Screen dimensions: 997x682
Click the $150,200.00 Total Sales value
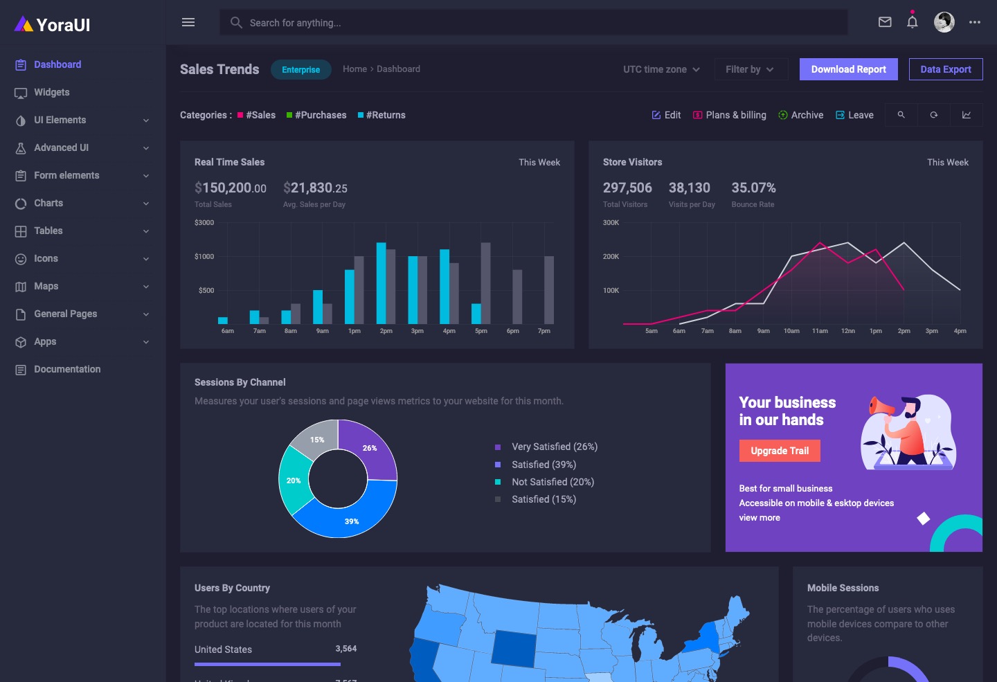(x=231, y=188)
